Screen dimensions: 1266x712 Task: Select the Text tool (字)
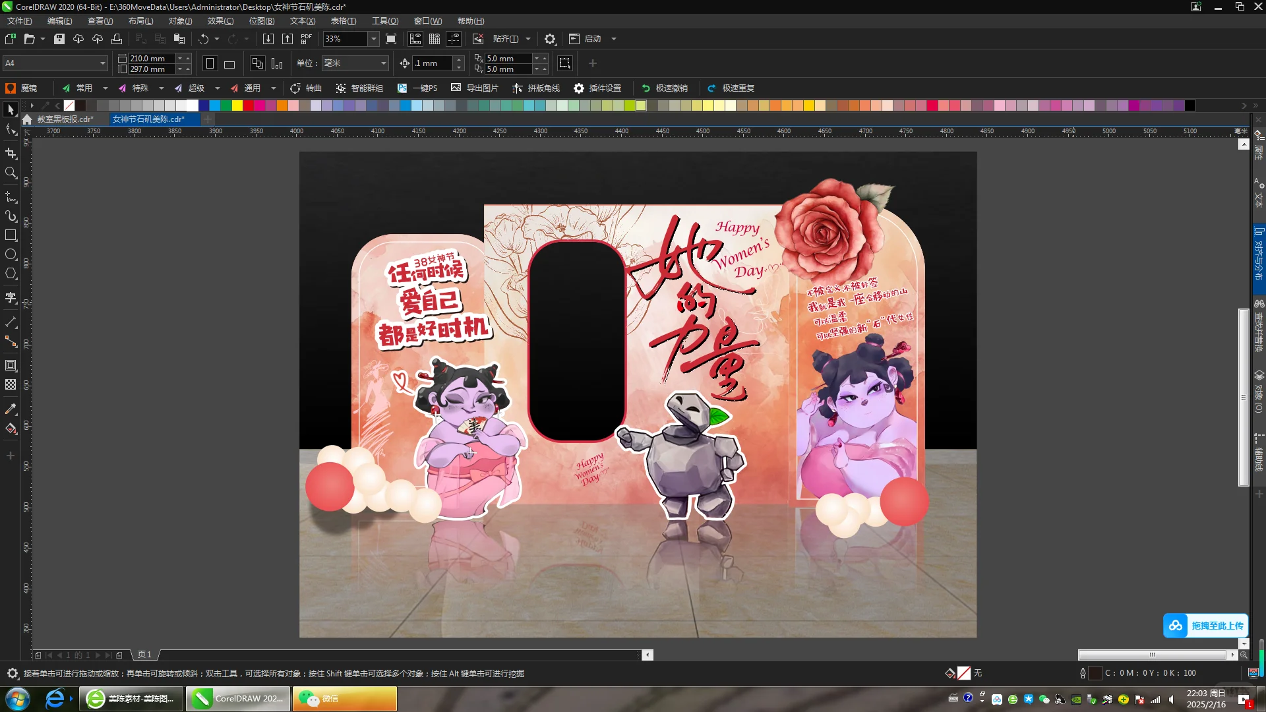pos(11,297)
